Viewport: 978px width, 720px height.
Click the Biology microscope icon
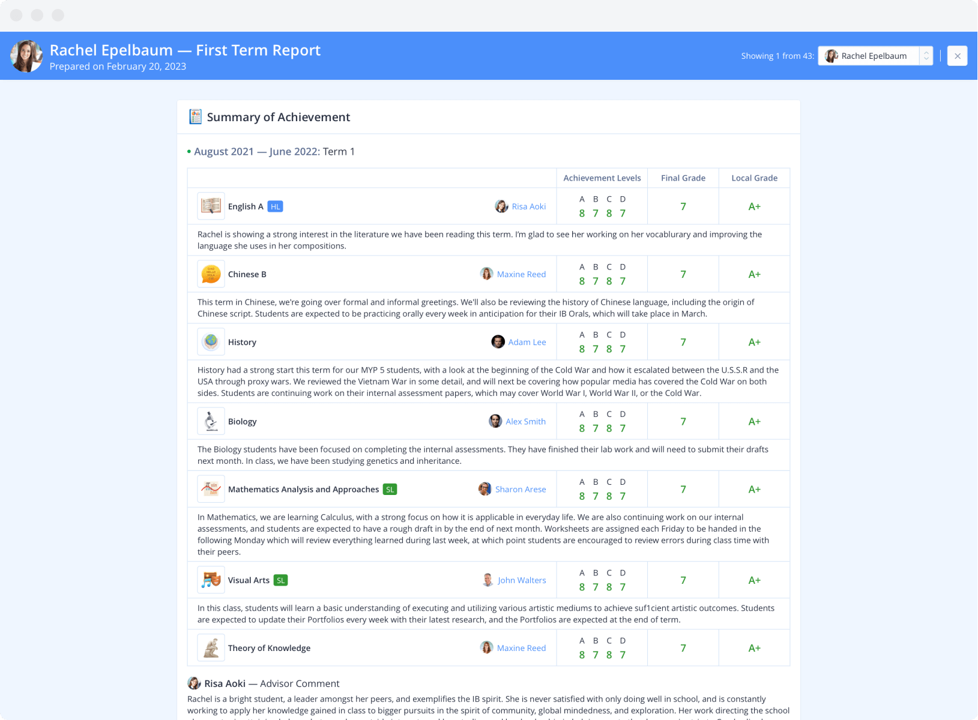[x=211, y=422]
